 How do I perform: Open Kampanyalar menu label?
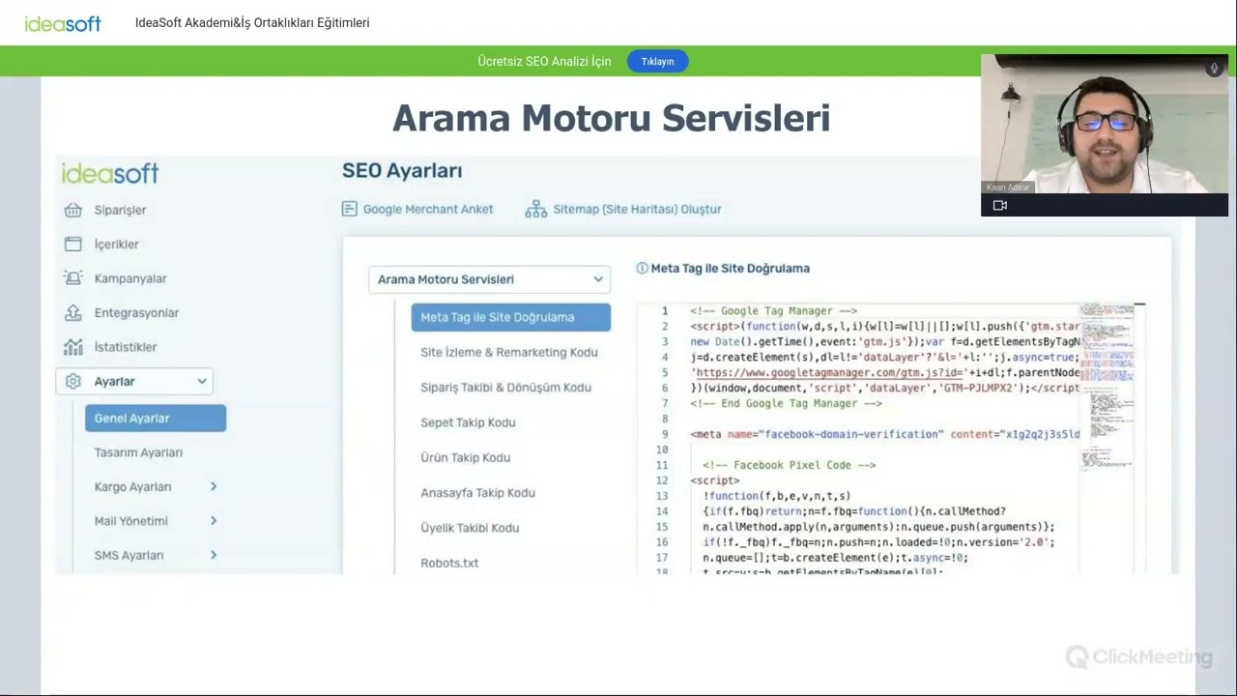point(130,278)
